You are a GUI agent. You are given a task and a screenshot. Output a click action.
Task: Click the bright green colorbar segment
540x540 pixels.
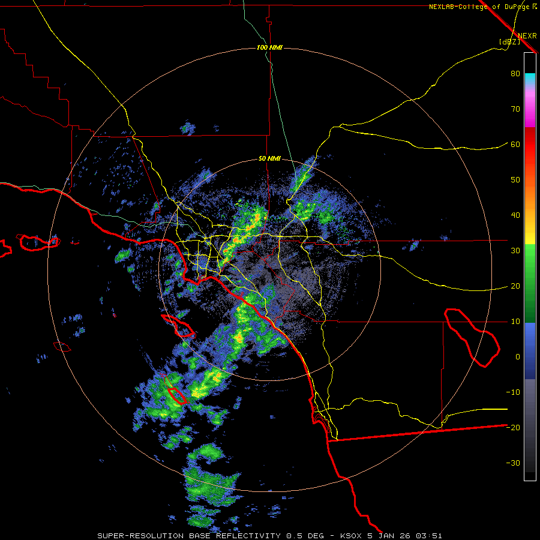coord(530,258)
